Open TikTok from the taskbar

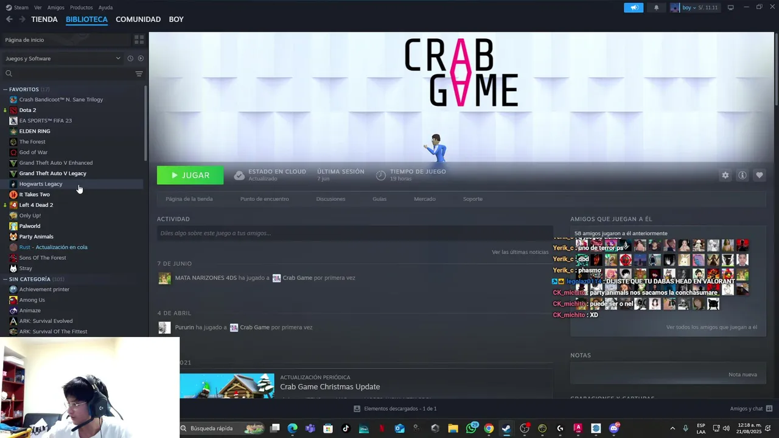346,428
